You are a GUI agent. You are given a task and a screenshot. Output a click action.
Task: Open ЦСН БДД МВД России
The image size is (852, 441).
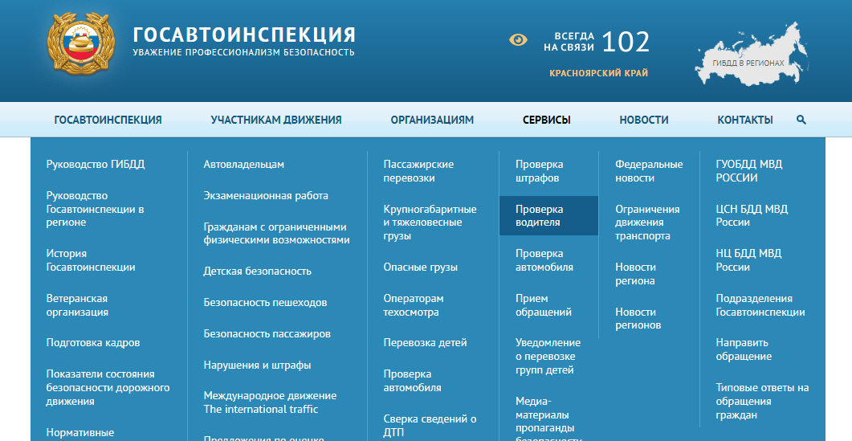tap(752, 215)
